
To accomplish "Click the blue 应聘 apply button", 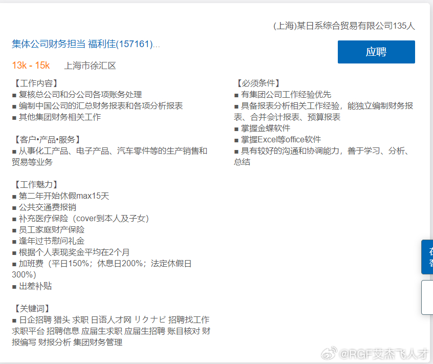I will [x=376, y=52].
